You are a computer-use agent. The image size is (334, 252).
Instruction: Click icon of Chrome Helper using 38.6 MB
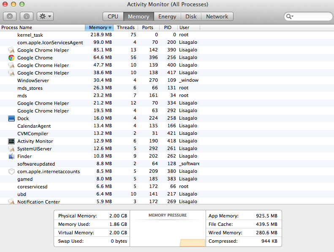[x=11, y=73]
